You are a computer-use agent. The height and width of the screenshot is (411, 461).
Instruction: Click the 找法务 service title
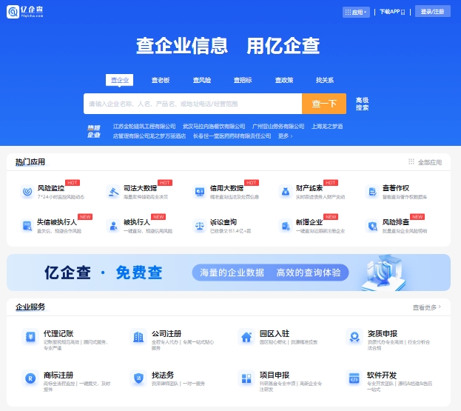tap(163, 375)
